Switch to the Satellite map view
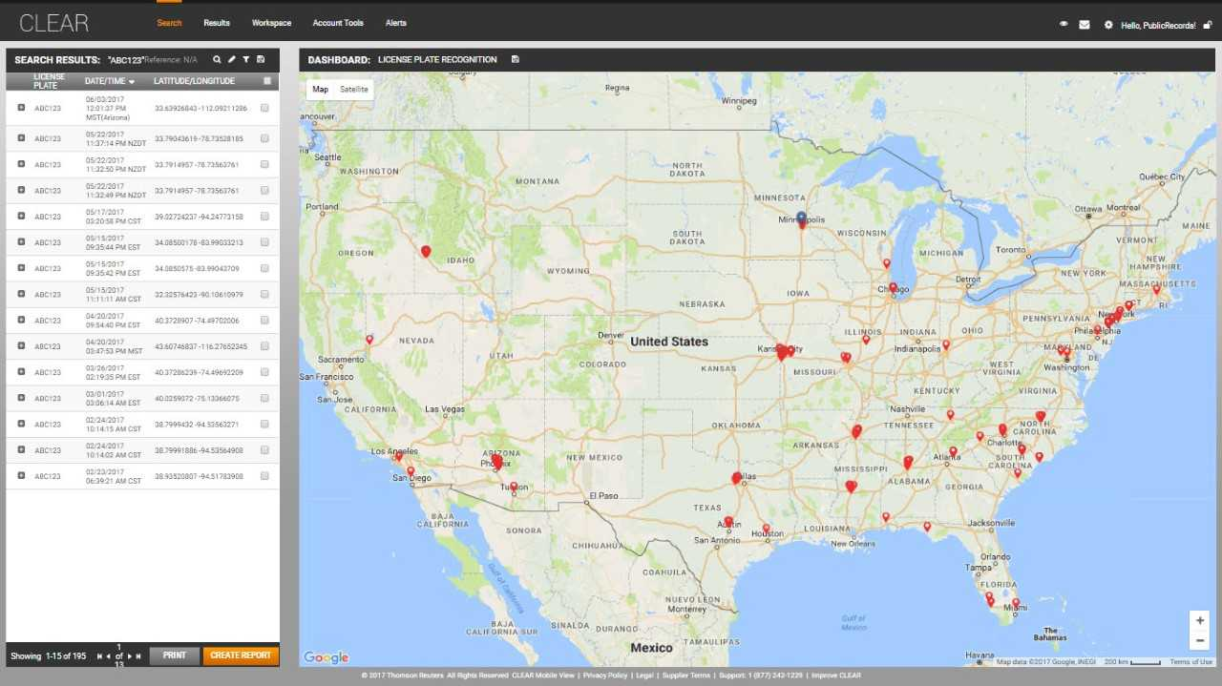Image resolution: width=1222 pixels, height=686 pixels. coord(354,89)
